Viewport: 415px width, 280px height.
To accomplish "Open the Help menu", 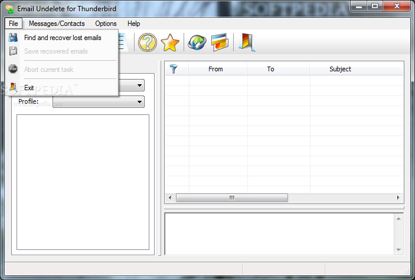I will tap(133, 24).
